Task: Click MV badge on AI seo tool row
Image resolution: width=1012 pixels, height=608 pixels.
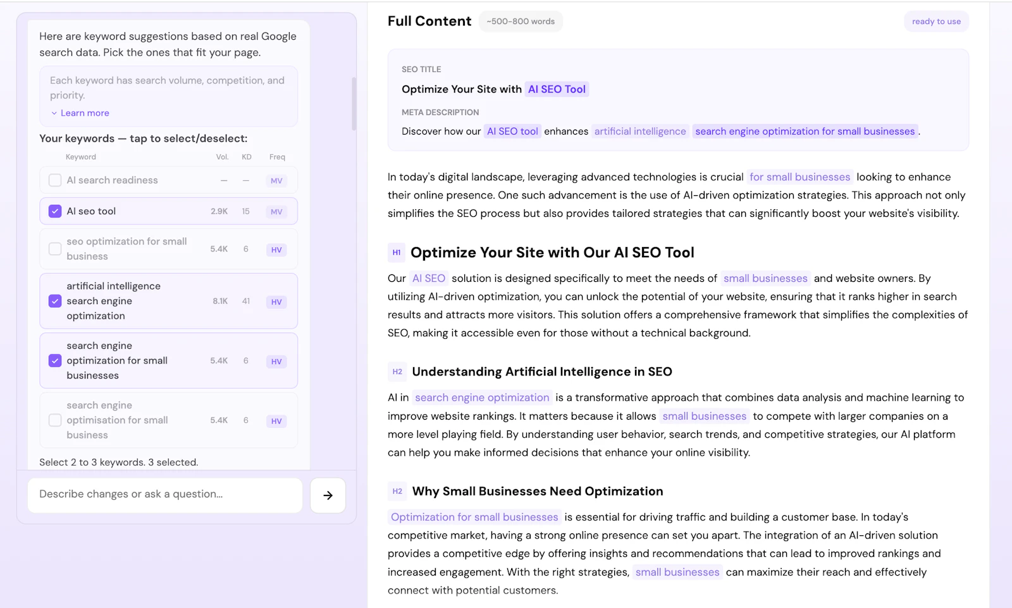Action: click(276, 212)
